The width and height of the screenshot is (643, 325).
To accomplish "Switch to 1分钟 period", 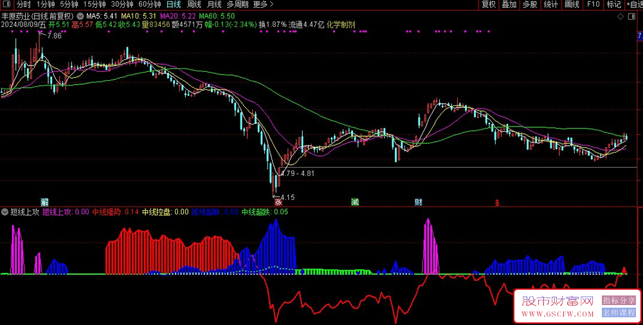I will pos(46,4).
